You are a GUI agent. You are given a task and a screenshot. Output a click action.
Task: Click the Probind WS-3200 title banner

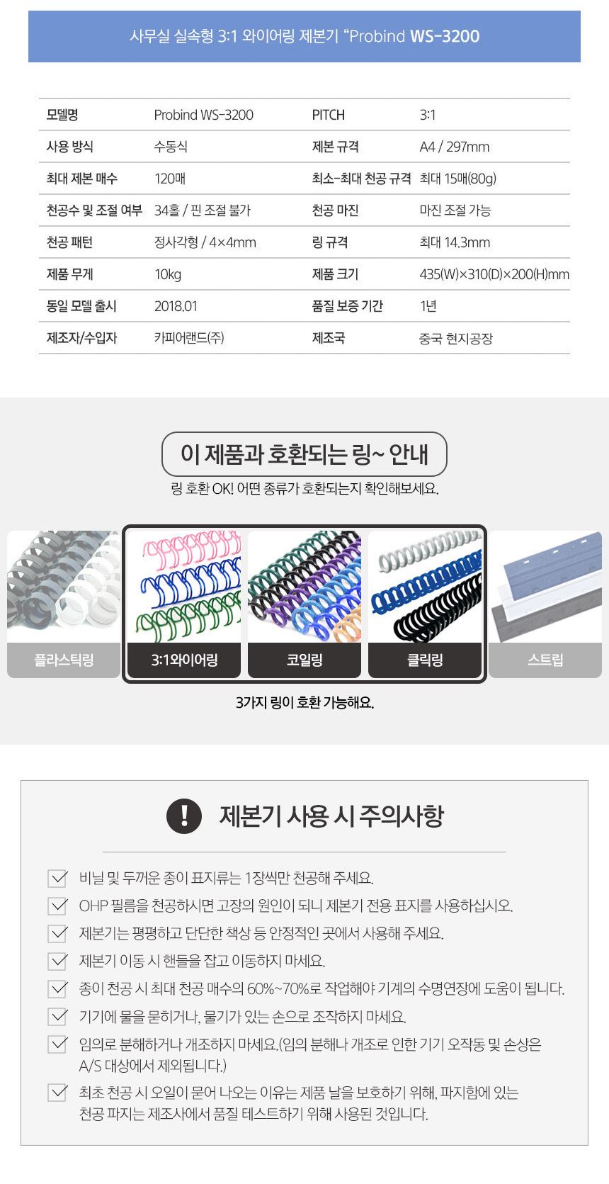[304, 36]
